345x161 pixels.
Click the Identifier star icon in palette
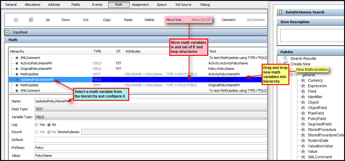303,97
